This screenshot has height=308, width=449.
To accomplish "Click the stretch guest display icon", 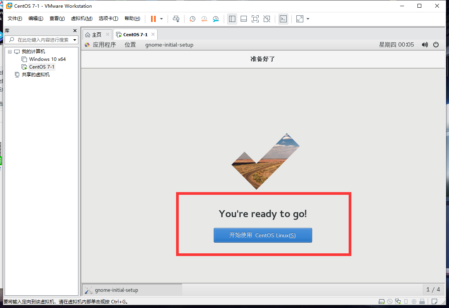I will [x=300, y=19].
